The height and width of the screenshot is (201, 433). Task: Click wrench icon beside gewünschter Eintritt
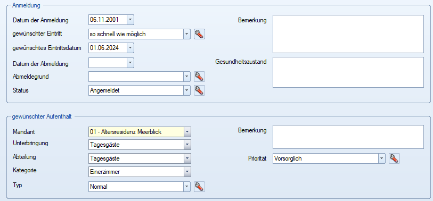point(199,34)
